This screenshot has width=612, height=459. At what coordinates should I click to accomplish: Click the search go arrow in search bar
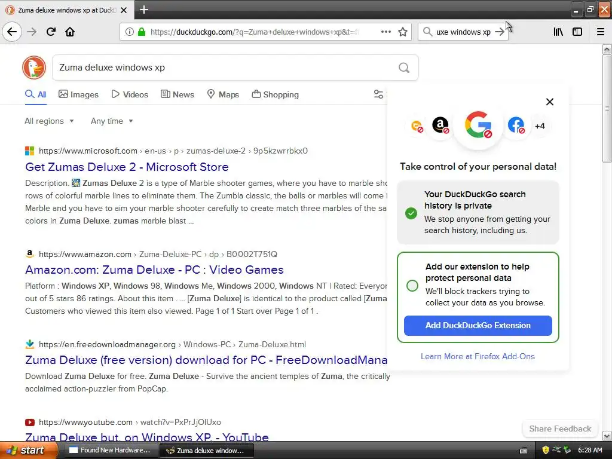tap(499, 32)
